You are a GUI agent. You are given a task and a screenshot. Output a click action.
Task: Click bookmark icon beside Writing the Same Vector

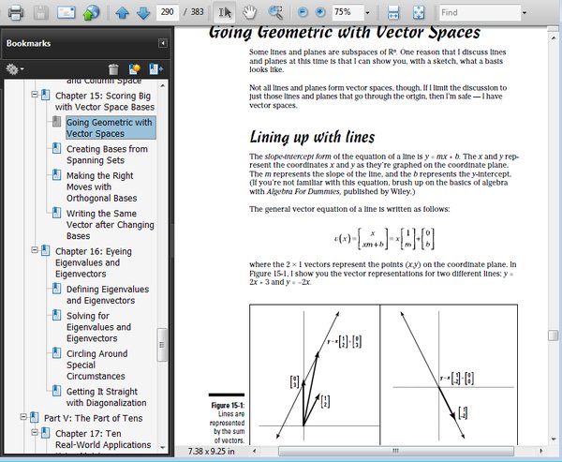point(56,213)
